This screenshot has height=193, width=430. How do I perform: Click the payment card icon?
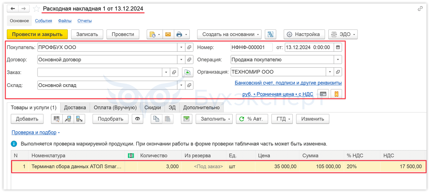323,94
